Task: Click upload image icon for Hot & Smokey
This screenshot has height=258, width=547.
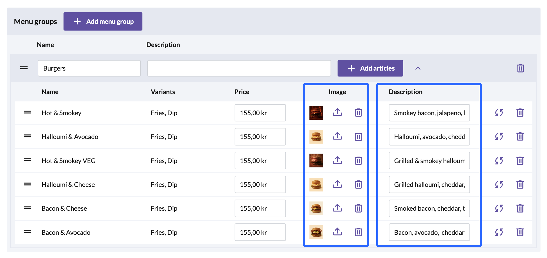Action: 337,112
